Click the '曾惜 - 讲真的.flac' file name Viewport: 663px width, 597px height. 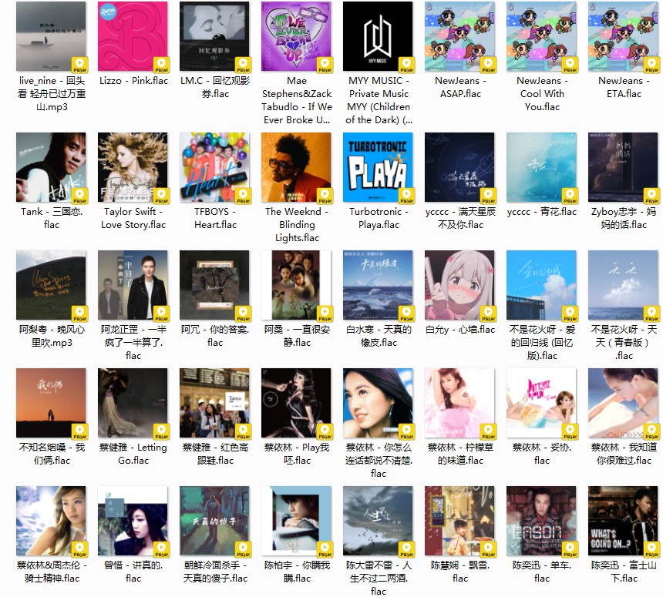pos(133,572)
